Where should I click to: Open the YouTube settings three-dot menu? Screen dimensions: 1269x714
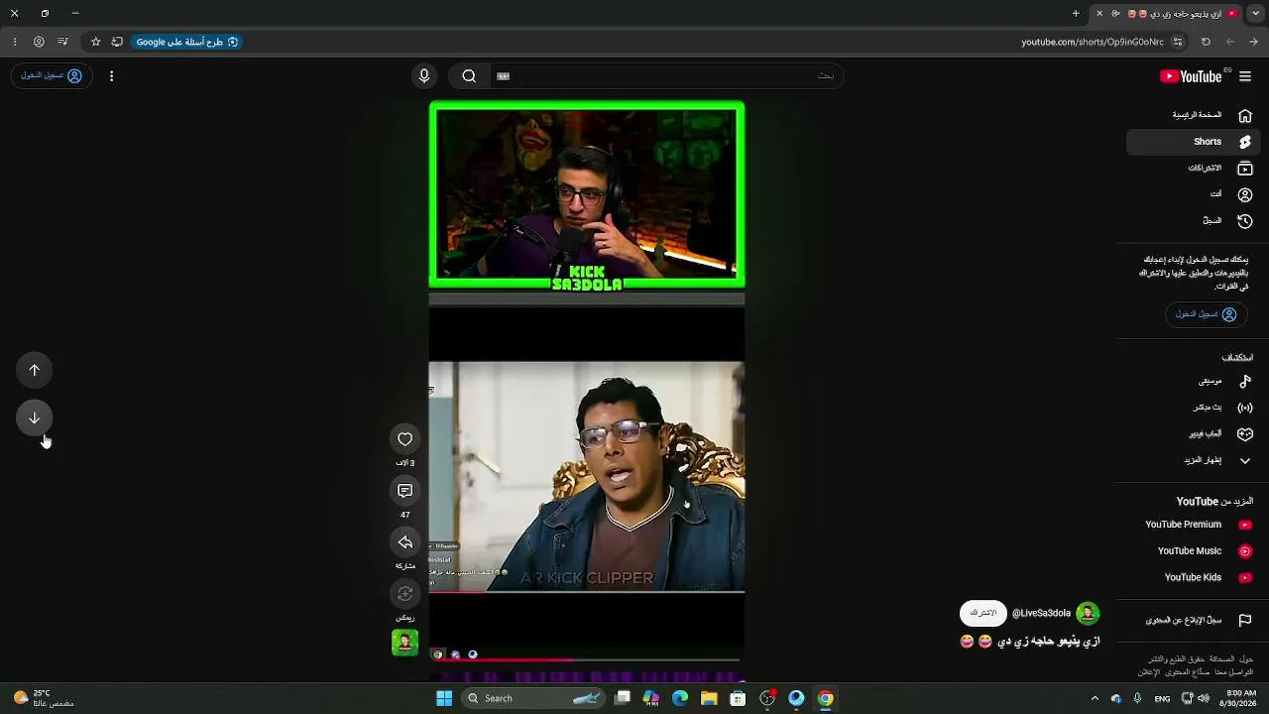tap(111, 76)
